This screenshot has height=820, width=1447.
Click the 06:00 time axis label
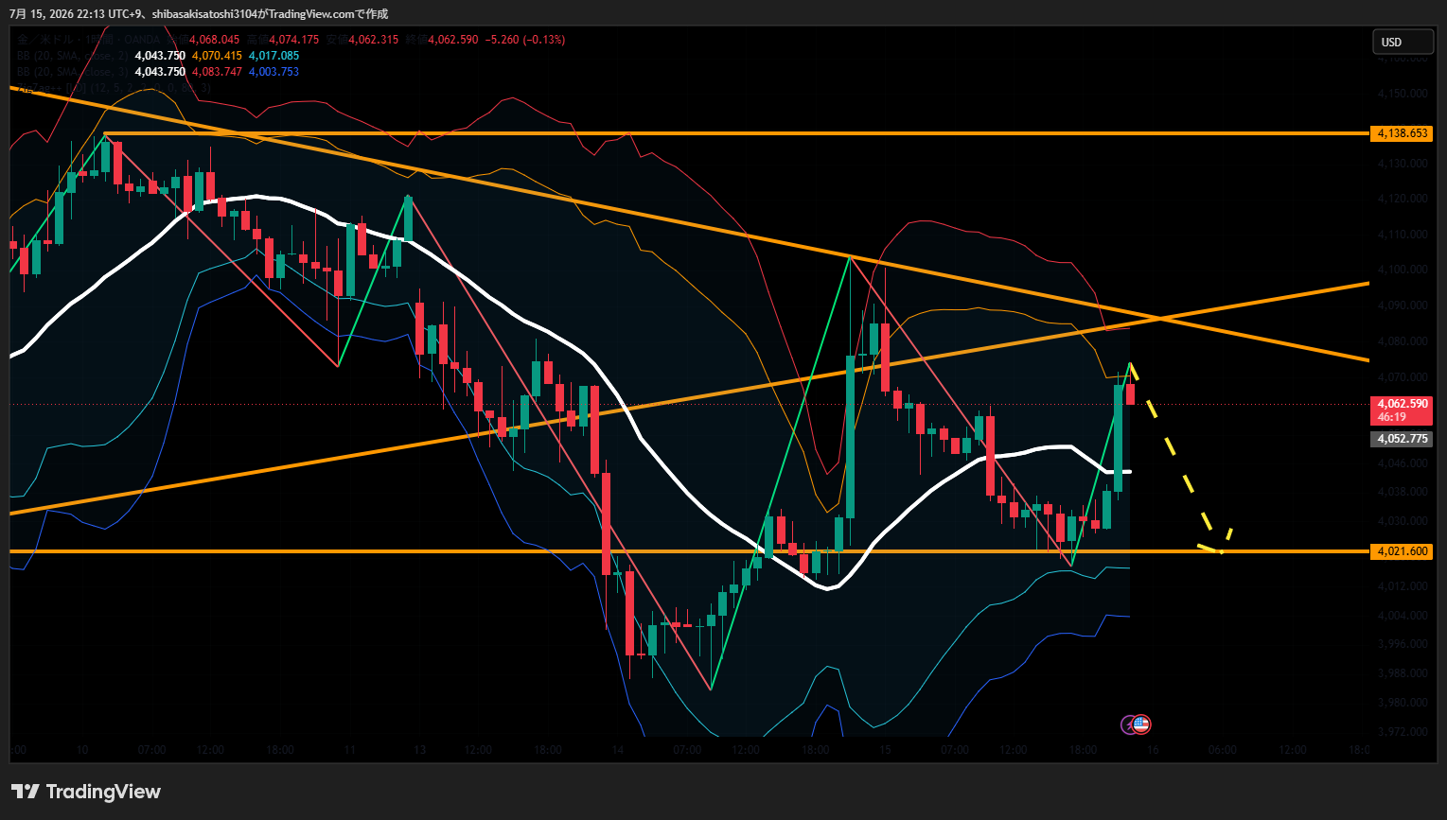click(x=1222, y=750)
